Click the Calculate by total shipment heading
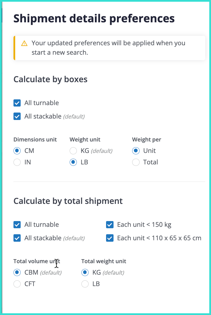Image resolution: width=211 pixels, height=315 pixels. tap(68, 201)
